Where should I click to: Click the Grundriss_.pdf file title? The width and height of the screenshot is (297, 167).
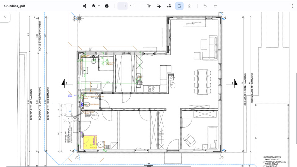click(15, 6)
